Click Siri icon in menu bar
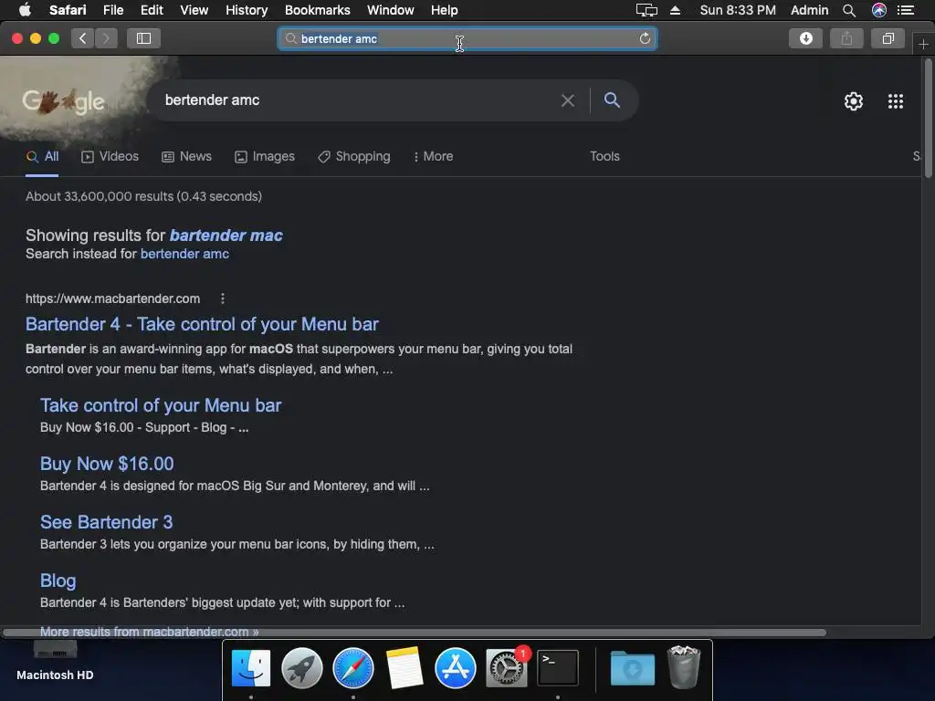 coord(879,10)
